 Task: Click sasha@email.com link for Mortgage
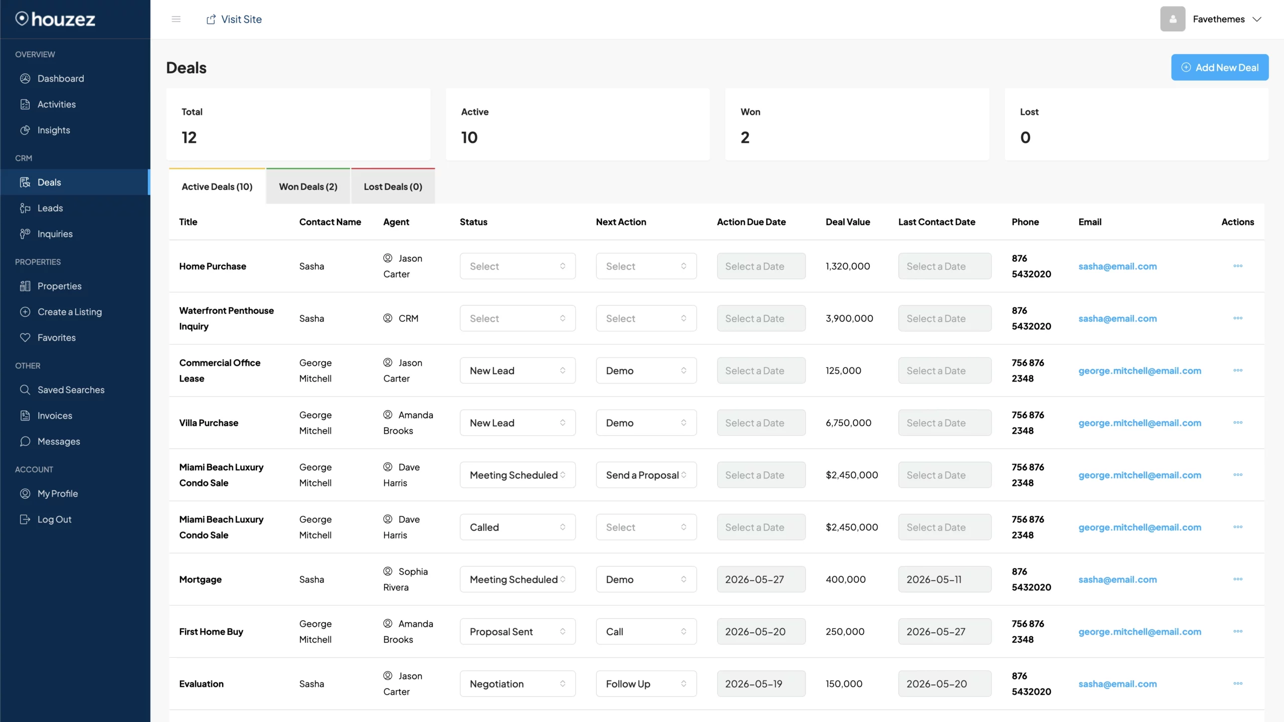coord(1117,579)
